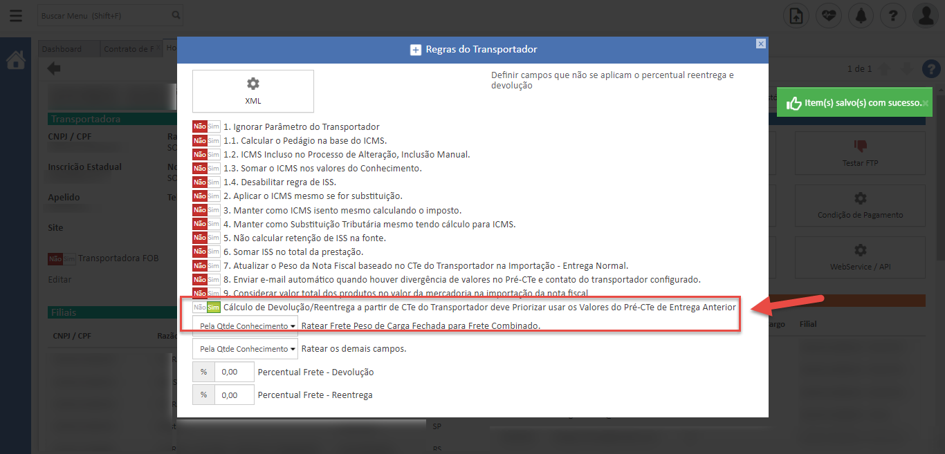Toggle Desabilitar regra de ISS switch
Image resolution: width=945 pixels, height=454 pixels.
(x=206, y=182)
